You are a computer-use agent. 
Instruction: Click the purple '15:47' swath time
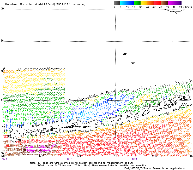[68, 159]
